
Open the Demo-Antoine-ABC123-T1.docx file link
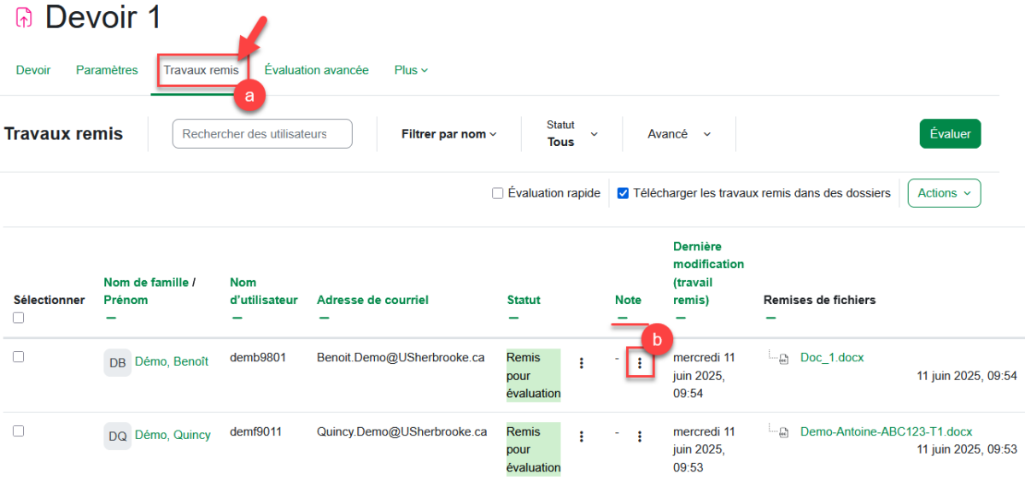pyautogui.click(x=886, y=431)
